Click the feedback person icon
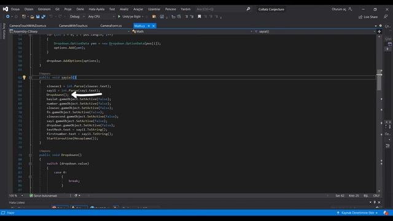Viewport: 393px width, 221px height. (386, 17)
